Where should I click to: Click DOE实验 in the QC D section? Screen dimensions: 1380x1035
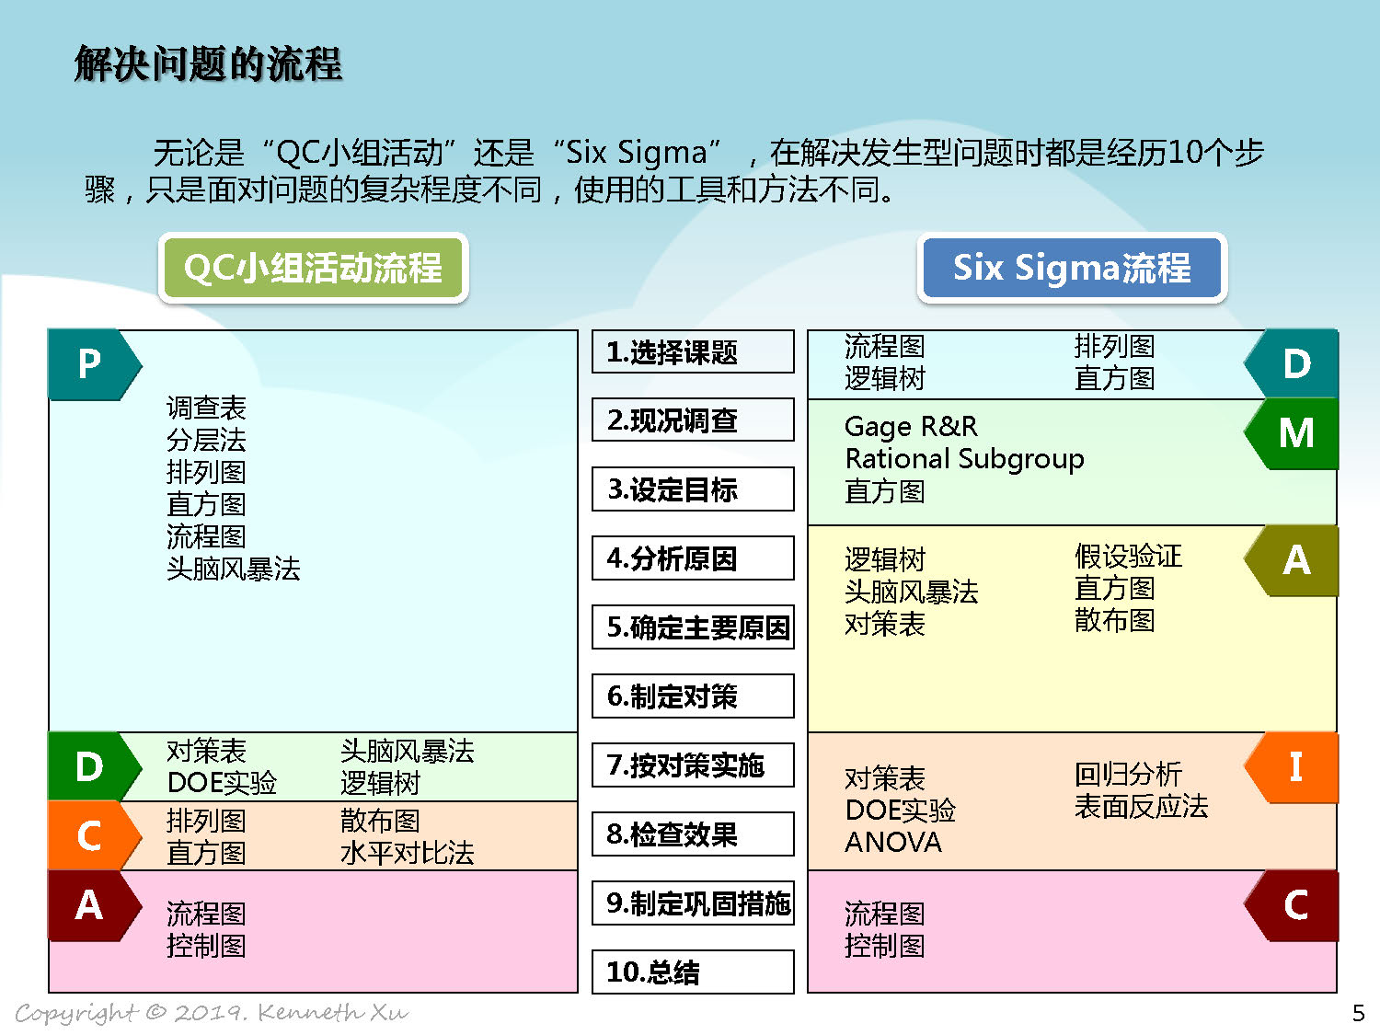click(x=222, y=783)
